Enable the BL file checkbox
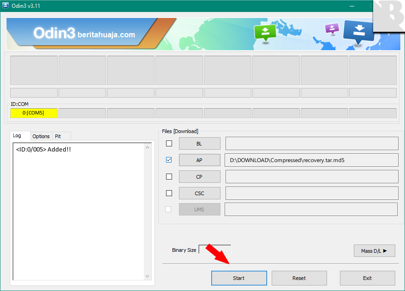Viewport: 405px width, 291px height. click(x=169, y=144)
